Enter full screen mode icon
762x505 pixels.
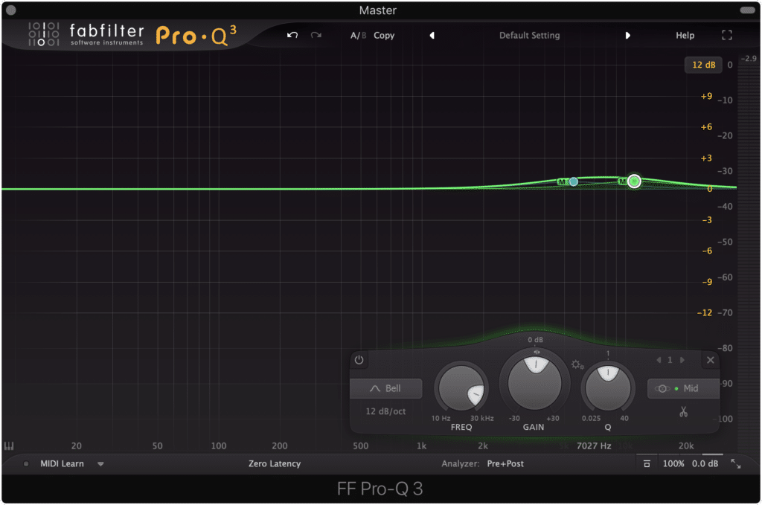coord(726,35)
